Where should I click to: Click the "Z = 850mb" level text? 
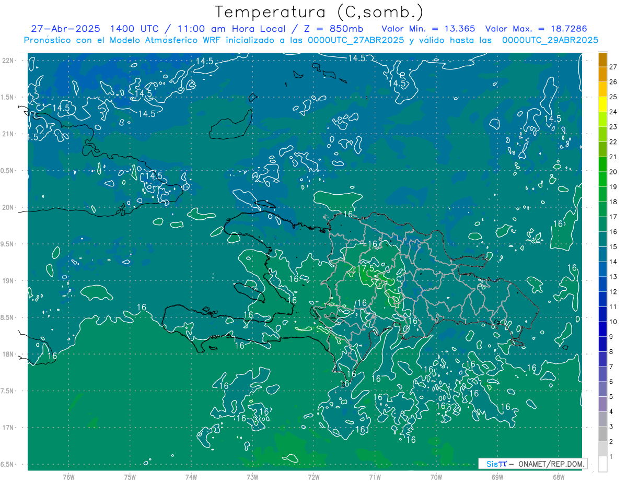pos(333,29)
